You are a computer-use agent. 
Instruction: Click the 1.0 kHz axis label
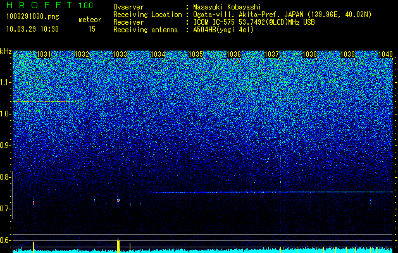[x=5, y=114]
